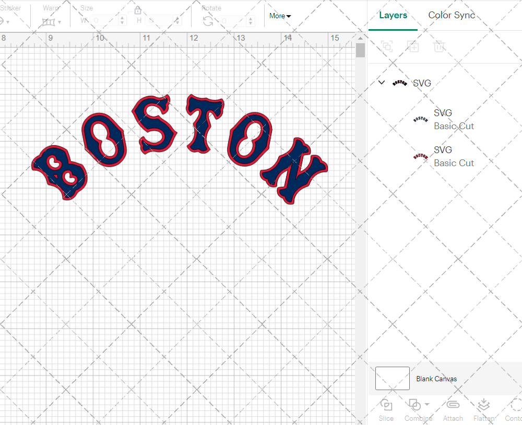
Task: Switch to the Color Sync tab
Action: pos(452,15)
